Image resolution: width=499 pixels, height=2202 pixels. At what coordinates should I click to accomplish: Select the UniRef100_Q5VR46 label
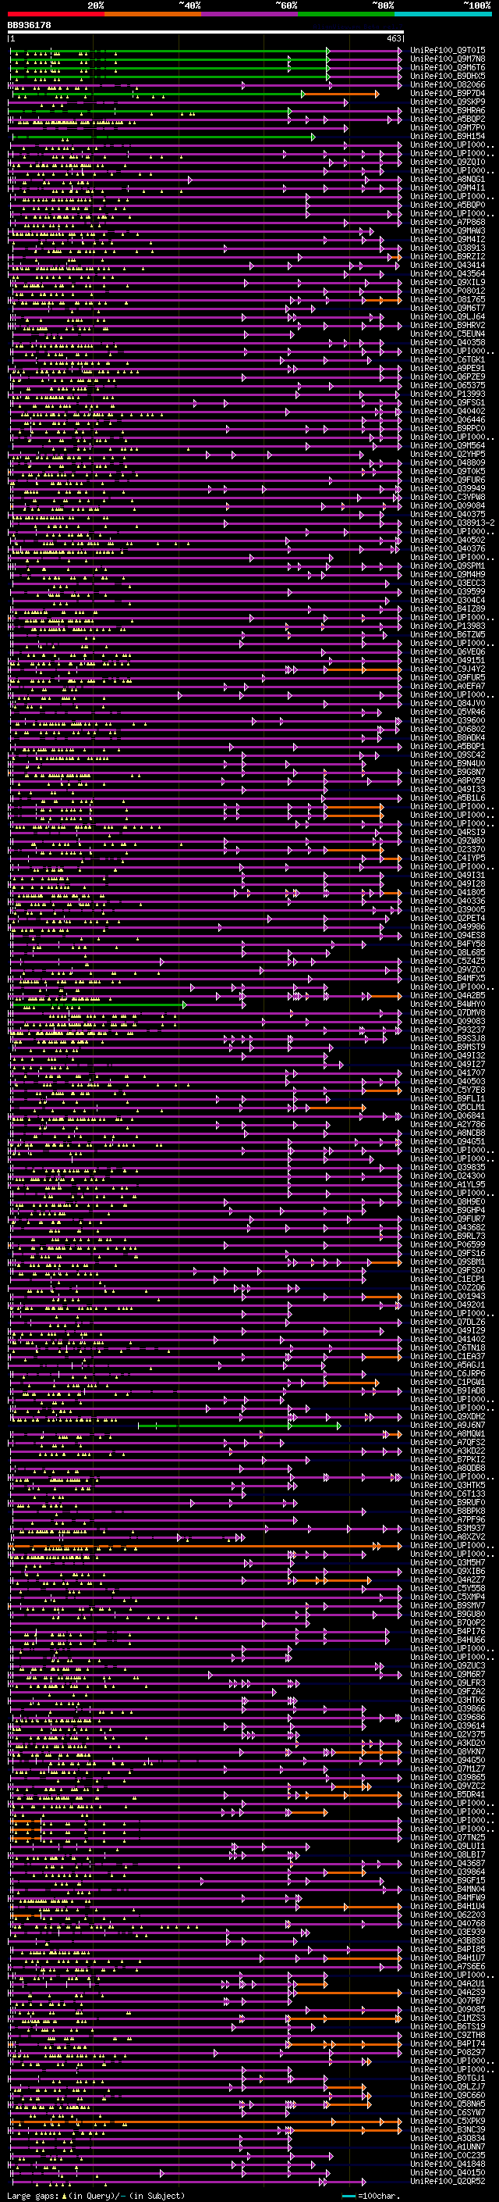pos(448,712)
